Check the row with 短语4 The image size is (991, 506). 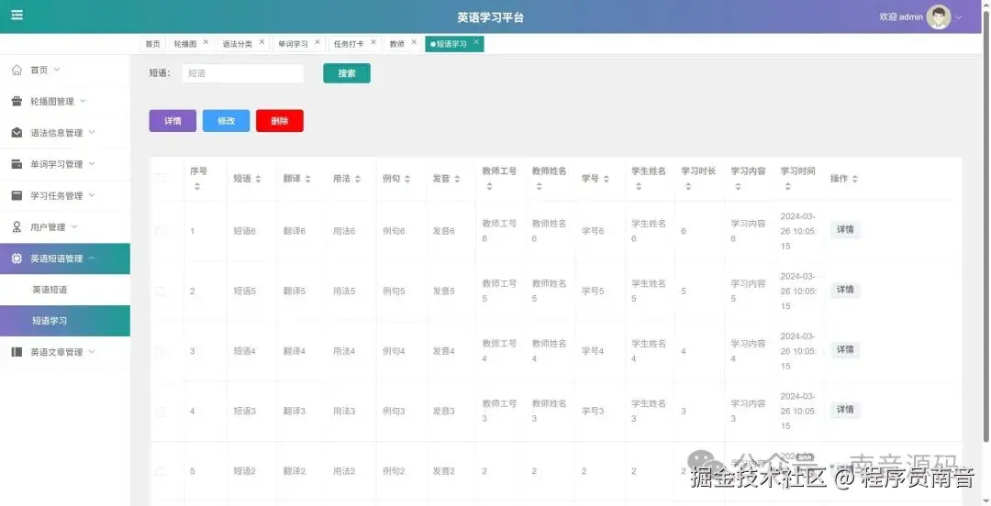click(x=161, y=351)
